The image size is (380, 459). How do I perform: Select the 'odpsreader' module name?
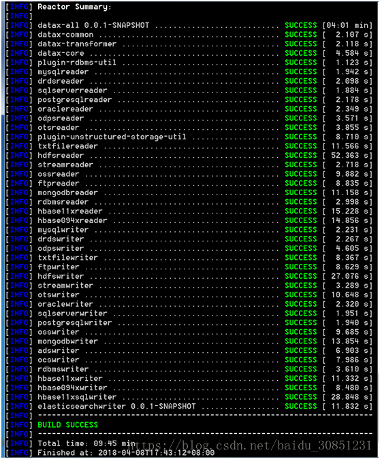tap(61, 118)
